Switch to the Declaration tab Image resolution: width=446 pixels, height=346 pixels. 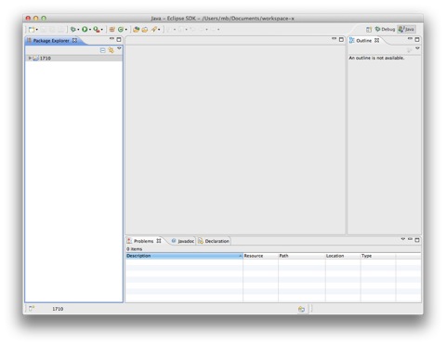(214, 241)
